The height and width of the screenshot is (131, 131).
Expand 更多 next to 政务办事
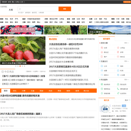(x=127, y=43)
